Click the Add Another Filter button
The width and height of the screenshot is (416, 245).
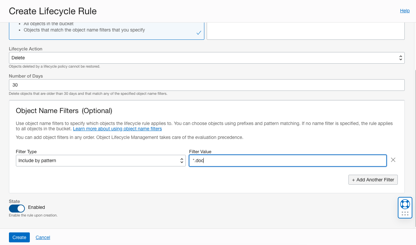373,180
